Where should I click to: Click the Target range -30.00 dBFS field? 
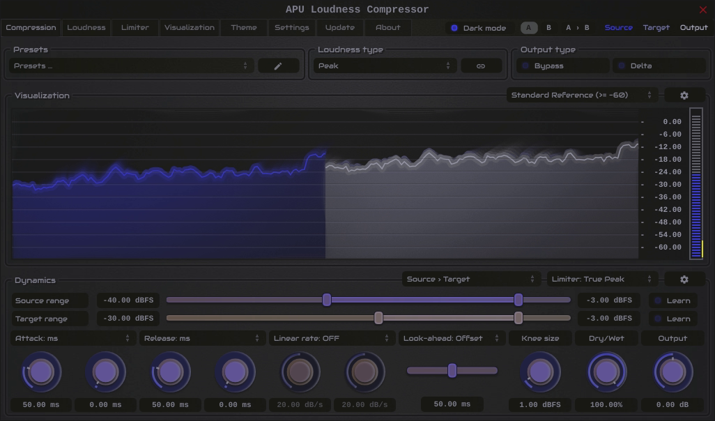(128, 319)
